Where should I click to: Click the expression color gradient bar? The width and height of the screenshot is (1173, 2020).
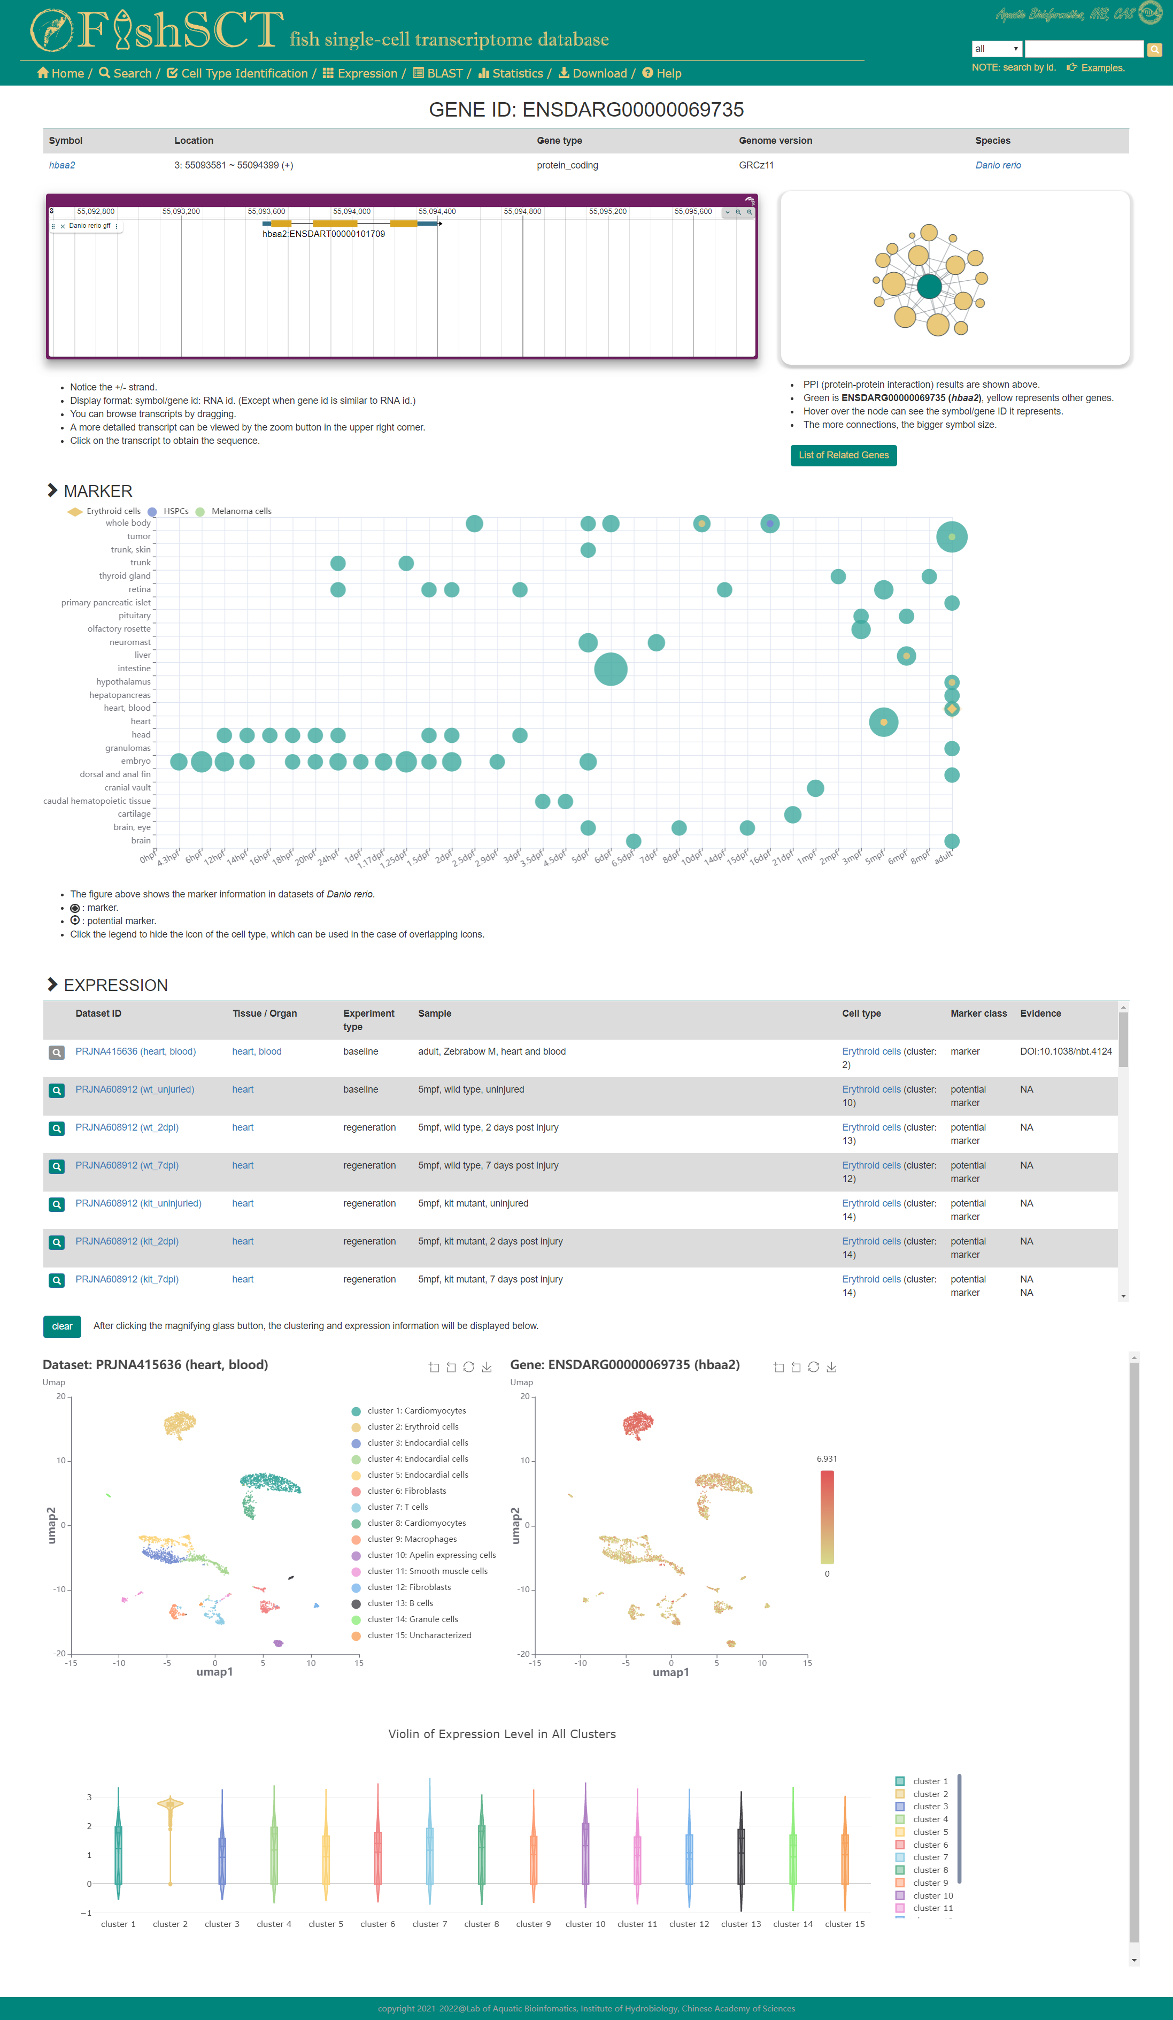(827, 1517)
